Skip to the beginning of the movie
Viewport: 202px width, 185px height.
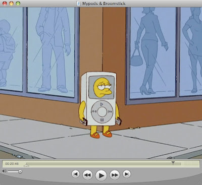[76, 174]
